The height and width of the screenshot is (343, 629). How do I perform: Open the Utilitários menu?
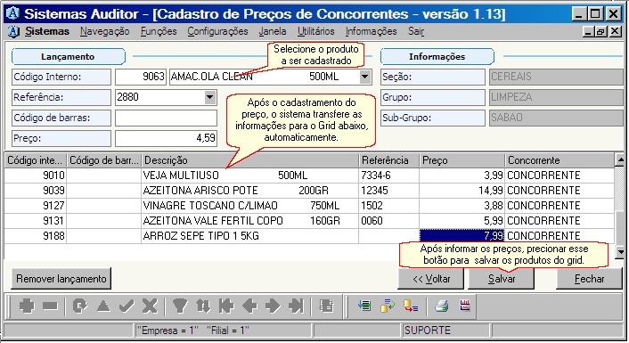(x=315, y=31)
